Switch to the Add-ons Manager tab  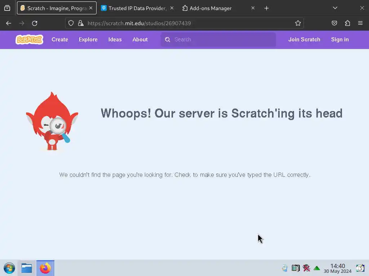coord(219,8)
